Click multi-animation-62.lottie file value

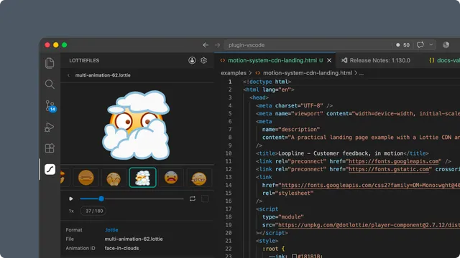(134, 239)
